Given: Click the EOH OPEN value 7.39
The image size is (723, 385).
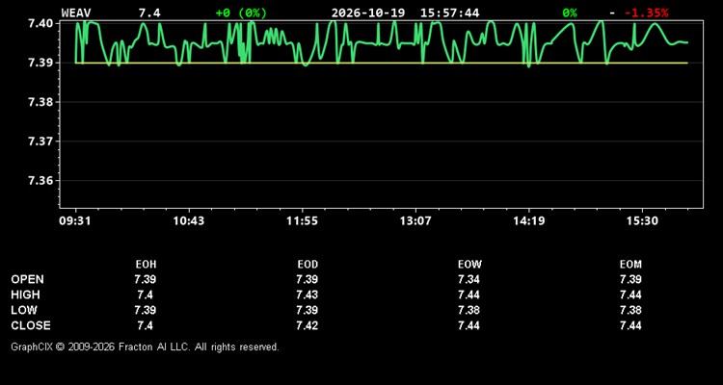Looking at the screenshot, I should (x=146, y=279).
